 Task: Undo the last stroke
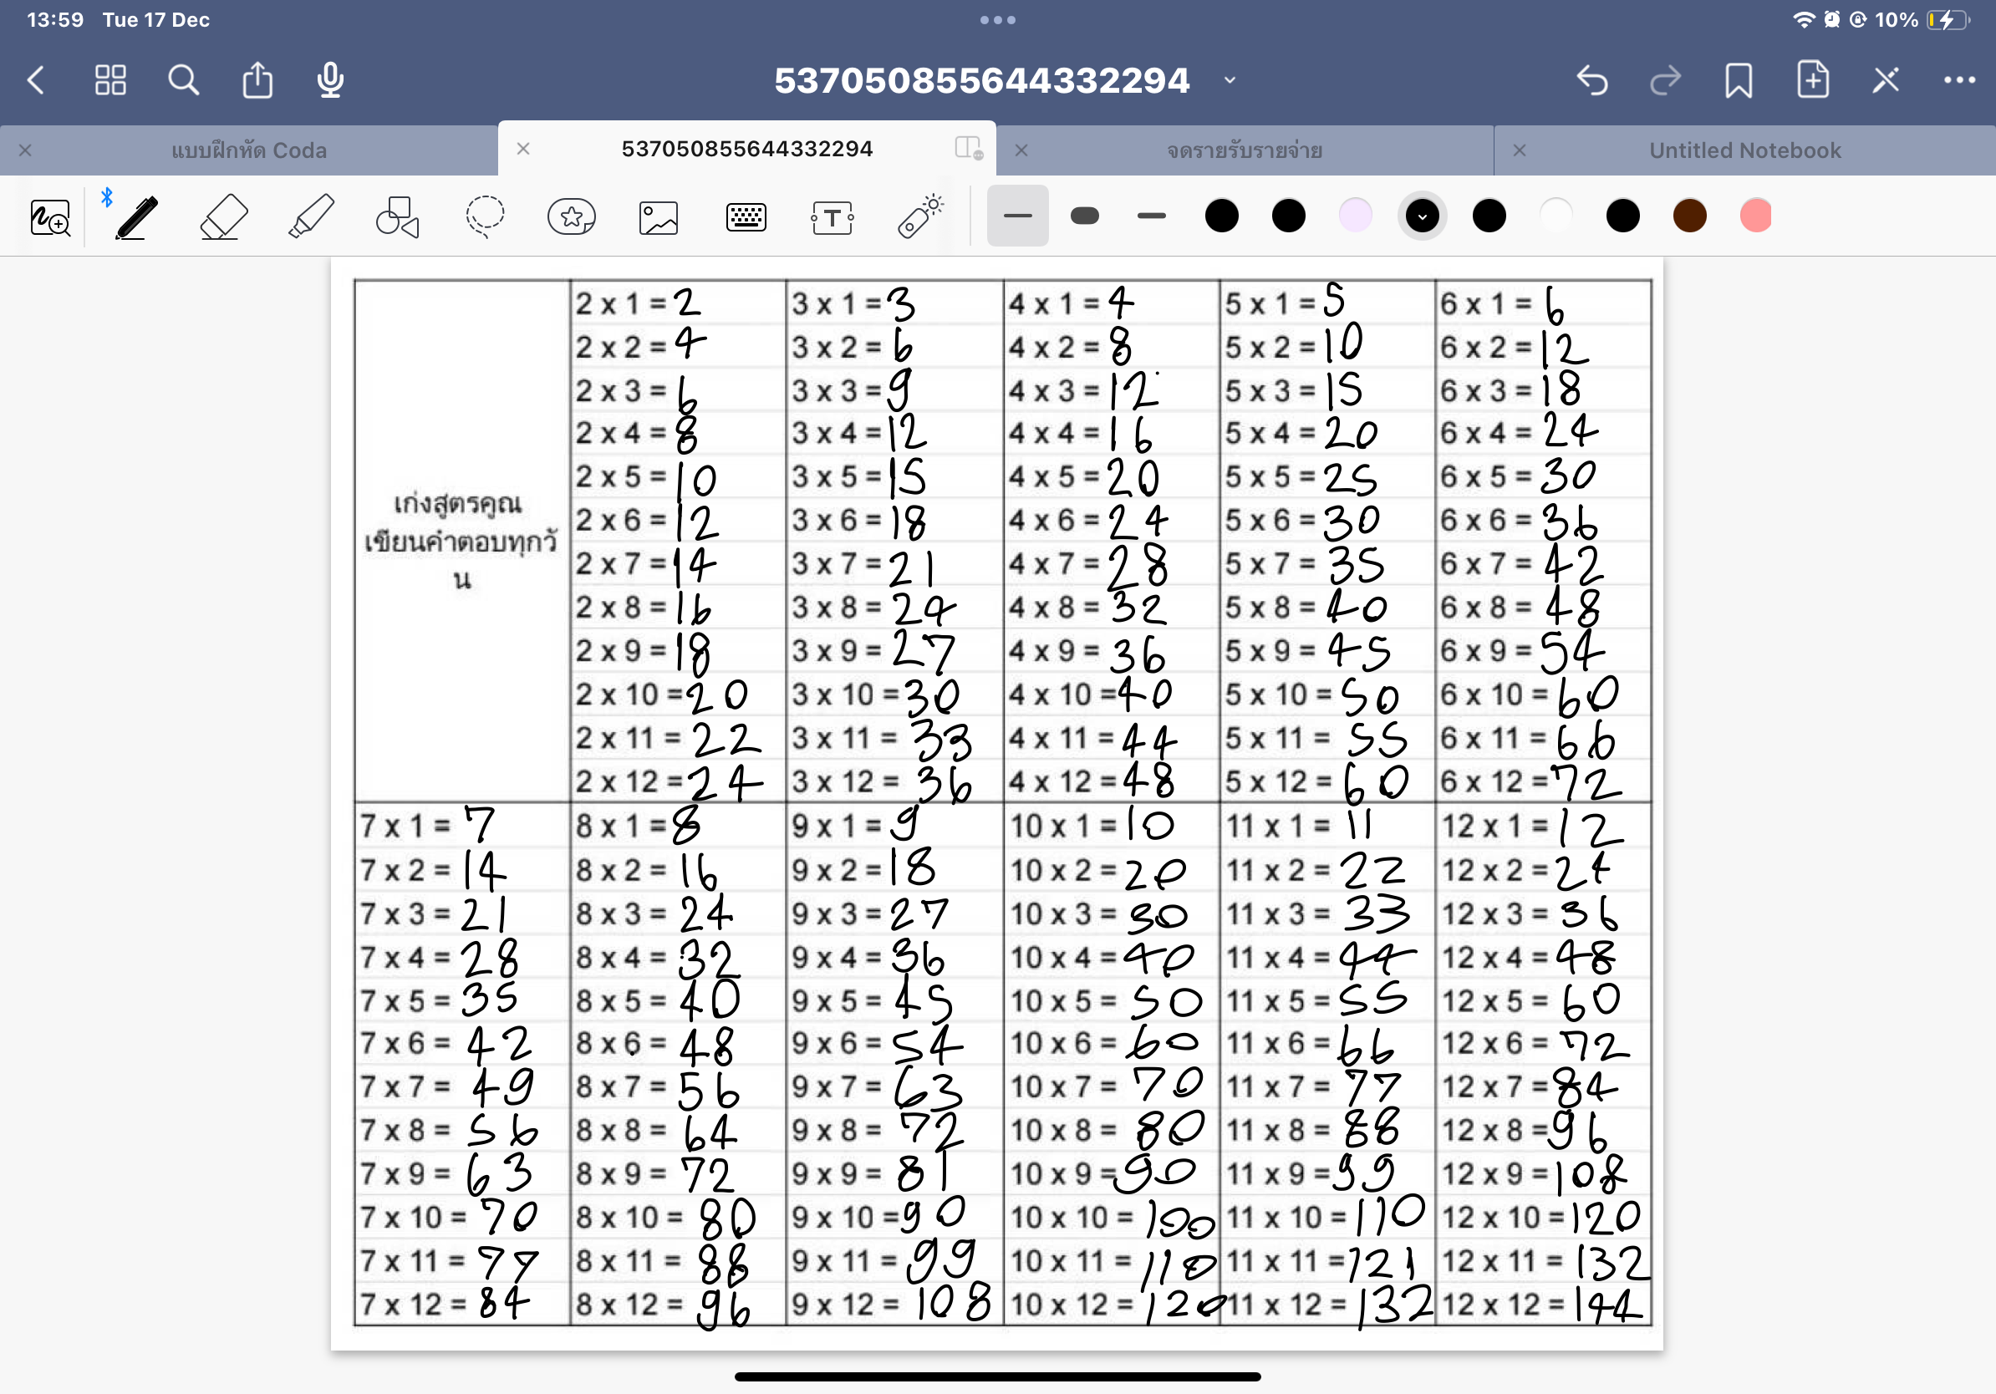click(x=1591, y=80)
